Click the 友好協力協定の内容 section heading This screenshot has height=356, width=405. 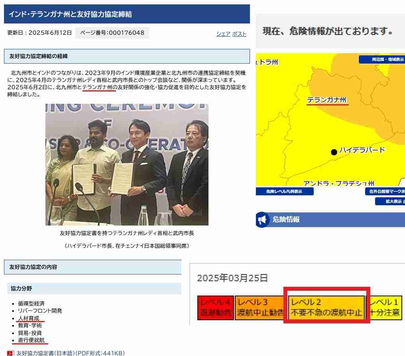point(92,267)
